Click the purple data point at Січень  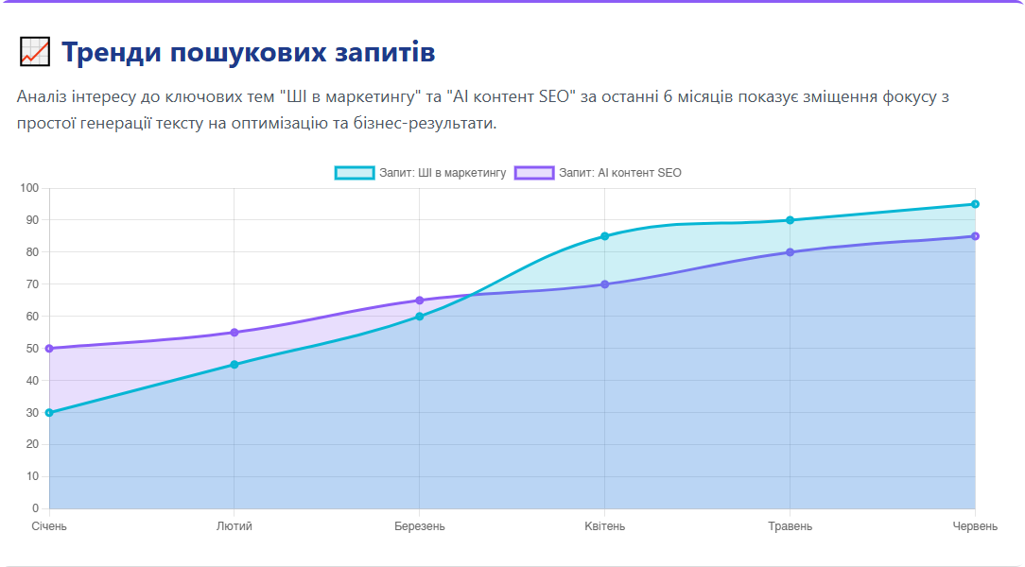(x=48, y=348)
